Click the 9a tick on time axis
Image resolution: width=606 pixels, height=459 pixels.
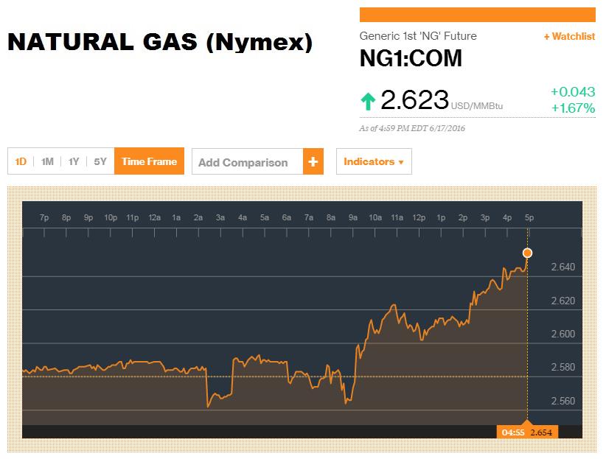(x=353, y=217)
